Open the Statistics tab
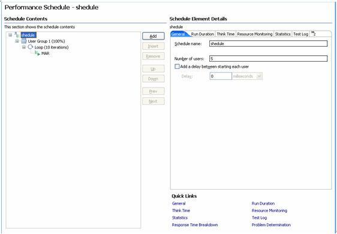The image size is (337, 234). point(282,34)
